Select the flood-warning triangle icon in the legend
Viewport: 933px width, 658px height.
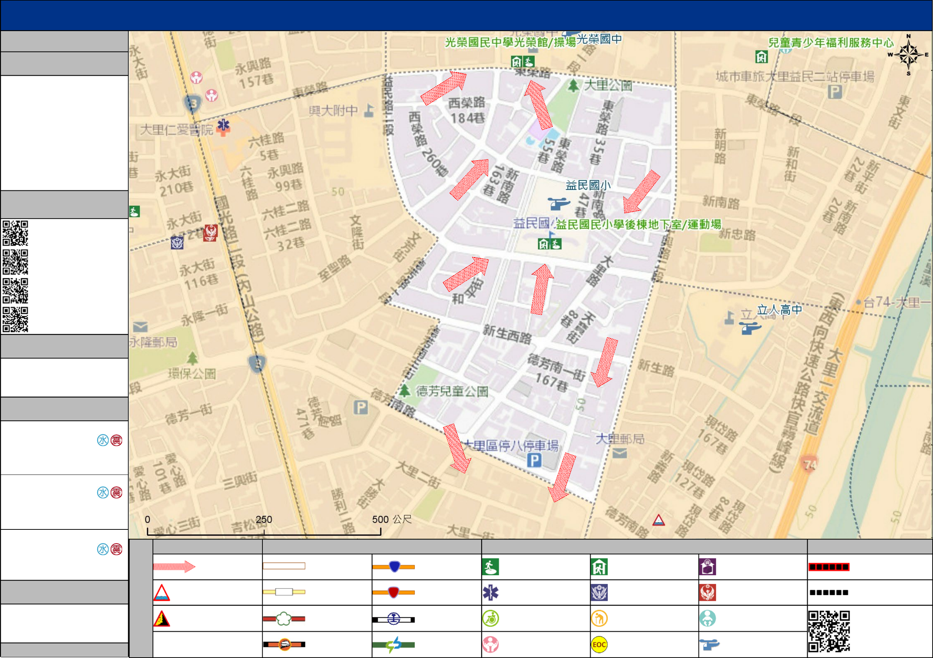(x=162, y=593)
